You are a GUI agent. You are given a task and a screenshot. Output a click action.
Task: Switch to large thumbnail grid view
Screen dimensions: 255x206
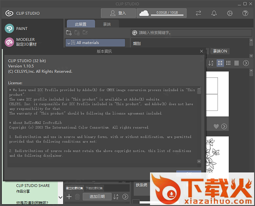221,63
